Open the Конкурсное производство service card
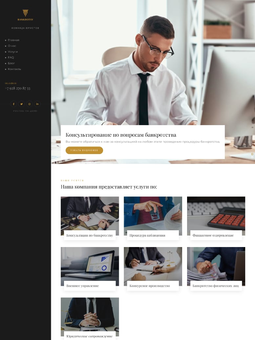The image size is (255, 340). tap(153, 269)
